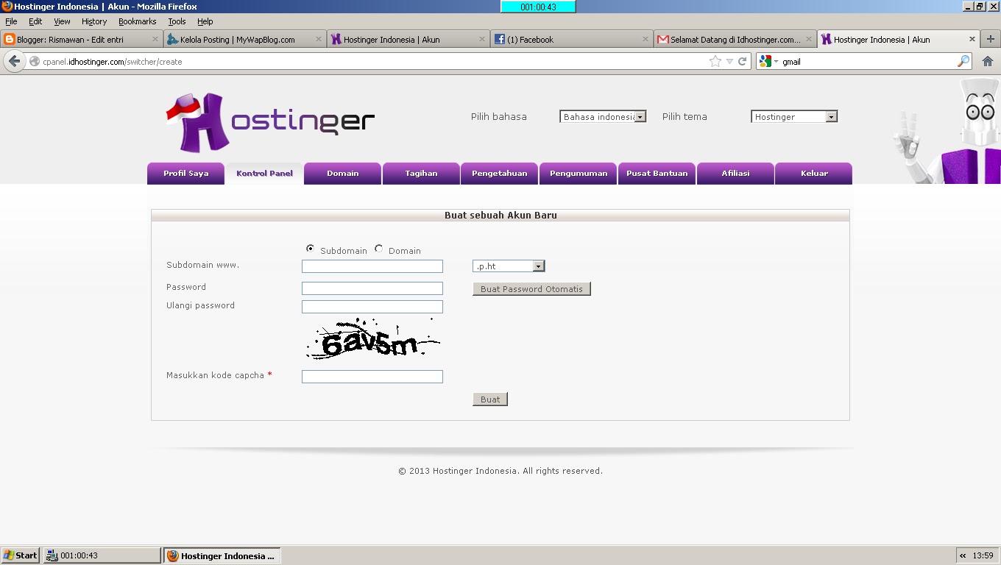Click the Buat sebuah Akun Baru heading
This screenshot has width=1001, height=565.
[x=501, y=216]
